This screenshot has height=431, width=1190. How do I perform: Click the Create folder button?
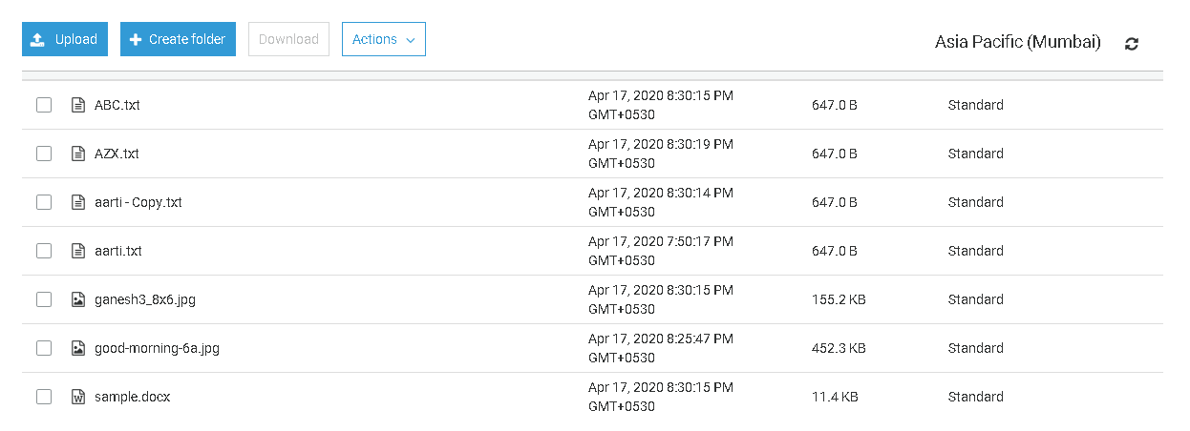pos(178,39)
